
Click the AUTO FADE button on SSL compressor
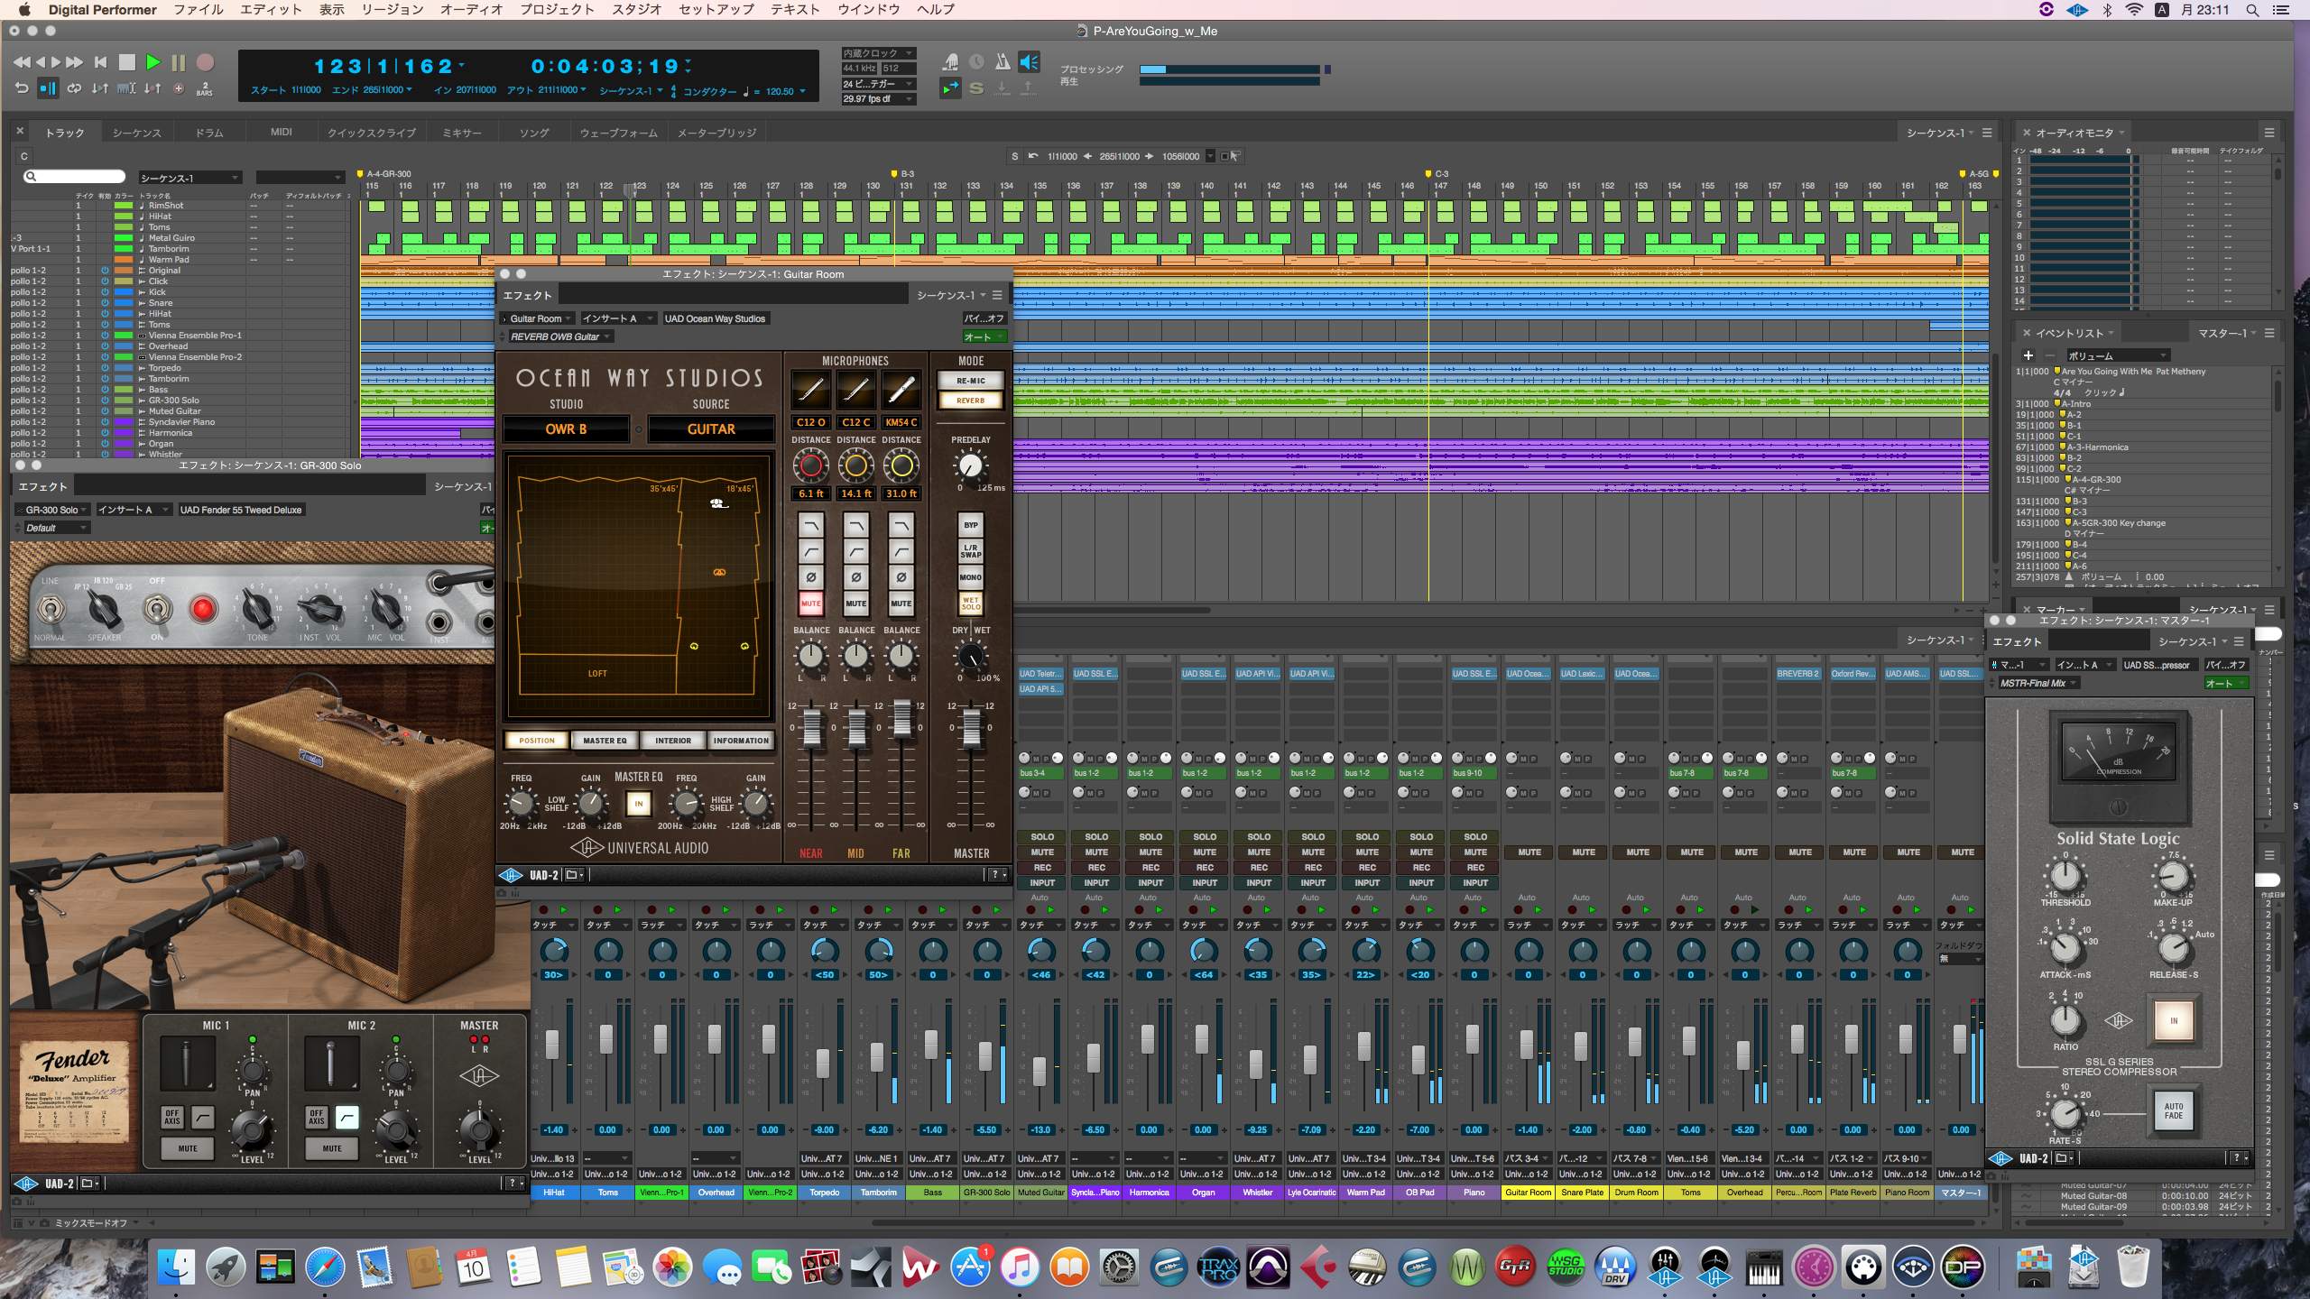click(x=2173, y=1110)
